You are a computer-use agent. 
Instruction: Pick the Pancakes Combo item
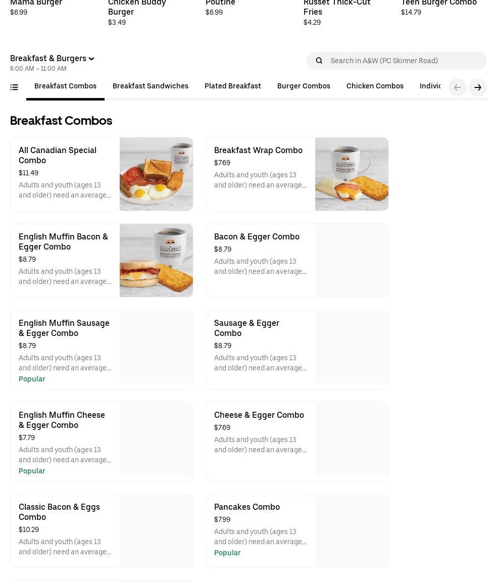pos(247,507)
